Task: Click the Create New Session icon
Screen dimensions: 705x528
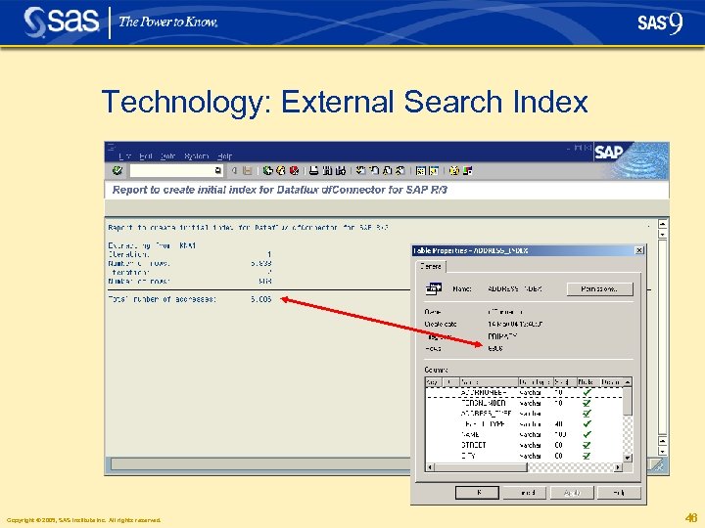Action: click(x=420, y=170)
